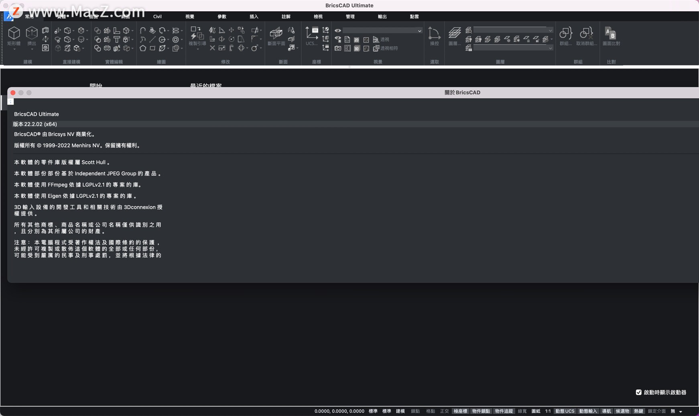Toggle 物件追蹤 object tracking in status bar
The width and height of the screenshot is (699, 416).
tap(504, 411)
